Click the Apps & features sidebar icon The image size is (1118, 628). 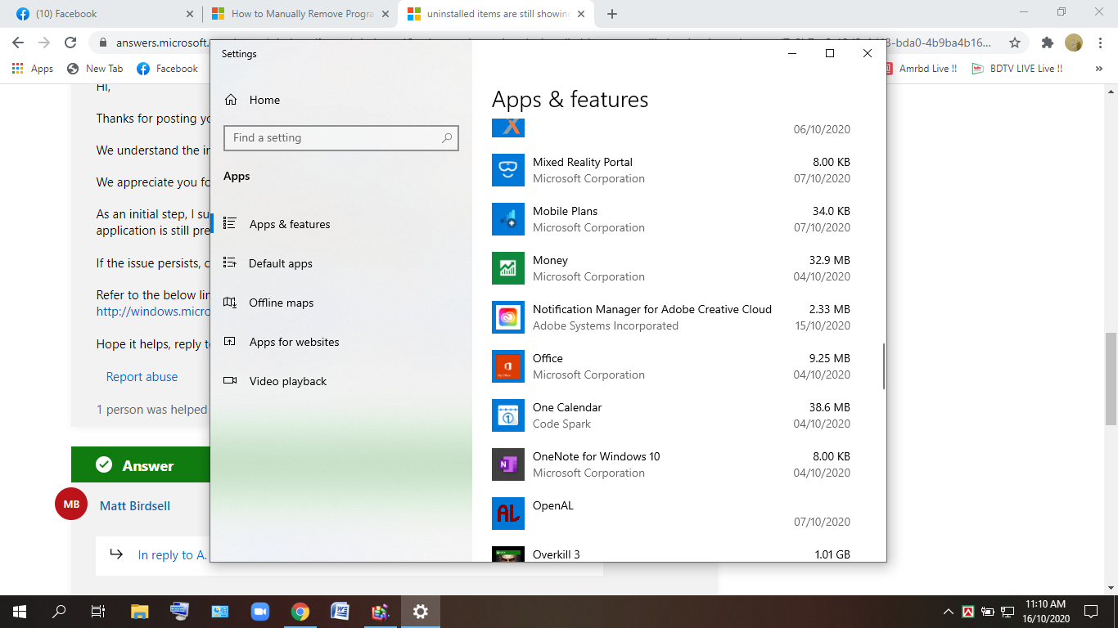coord(230,223)
